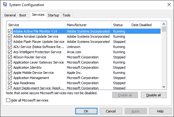Screen dimensions: 174x117
Task: Sort by the Manufacturer column header
Action: [88, 25]
